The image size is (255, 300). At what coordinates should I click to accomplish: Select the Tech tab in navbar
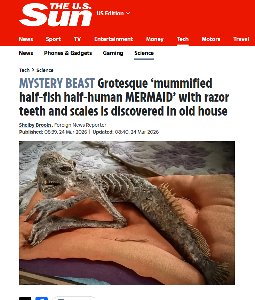tap(183, 39)
